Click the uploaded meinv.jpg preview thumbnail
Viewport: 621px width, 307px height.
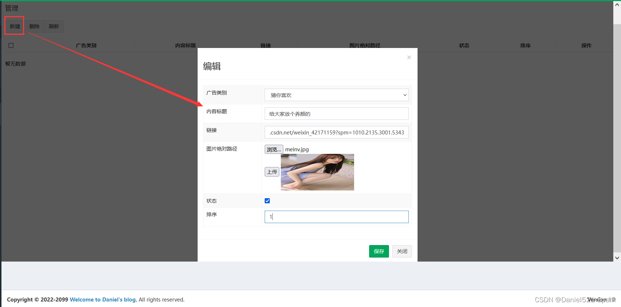317,172
